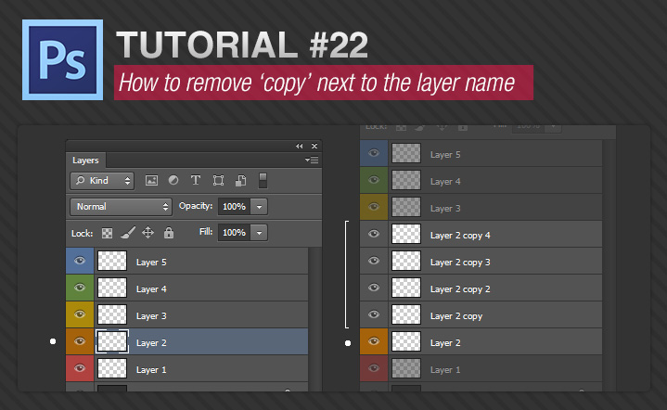Hide Layer 5 in left Layers panel
This screenshot has height=410, width=667.
click(x=80, y=262)
